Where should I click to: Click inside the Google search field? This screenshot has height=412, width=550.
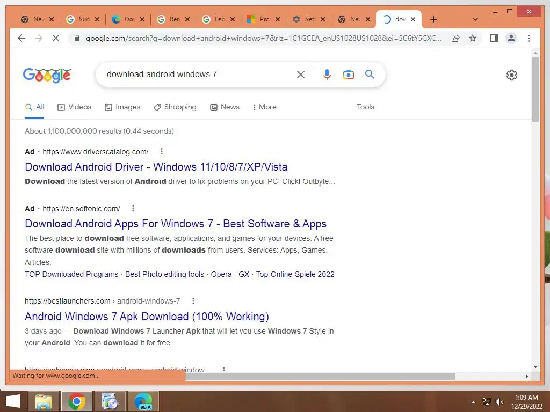tap(200, 74)
